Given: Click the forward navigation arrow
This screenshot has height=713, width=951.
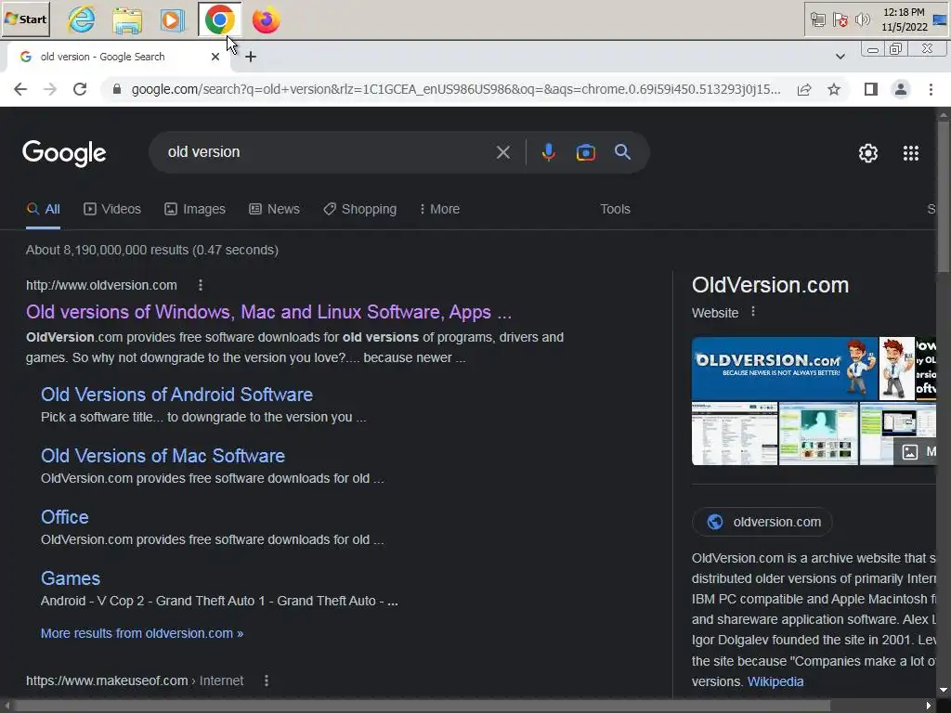Looking at the screenshot, I should [50, 89].
